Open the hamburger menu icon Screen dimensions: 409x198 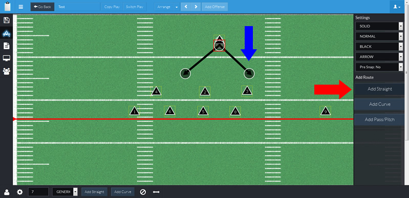pyautogui.click(x=21, y=7)
